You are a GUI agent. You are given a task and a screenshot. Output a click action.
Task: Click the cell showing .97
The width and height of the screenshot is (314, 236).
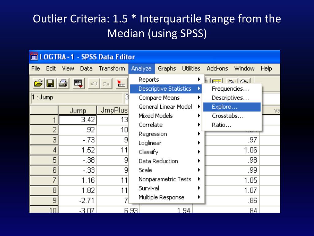pos(232,140)
